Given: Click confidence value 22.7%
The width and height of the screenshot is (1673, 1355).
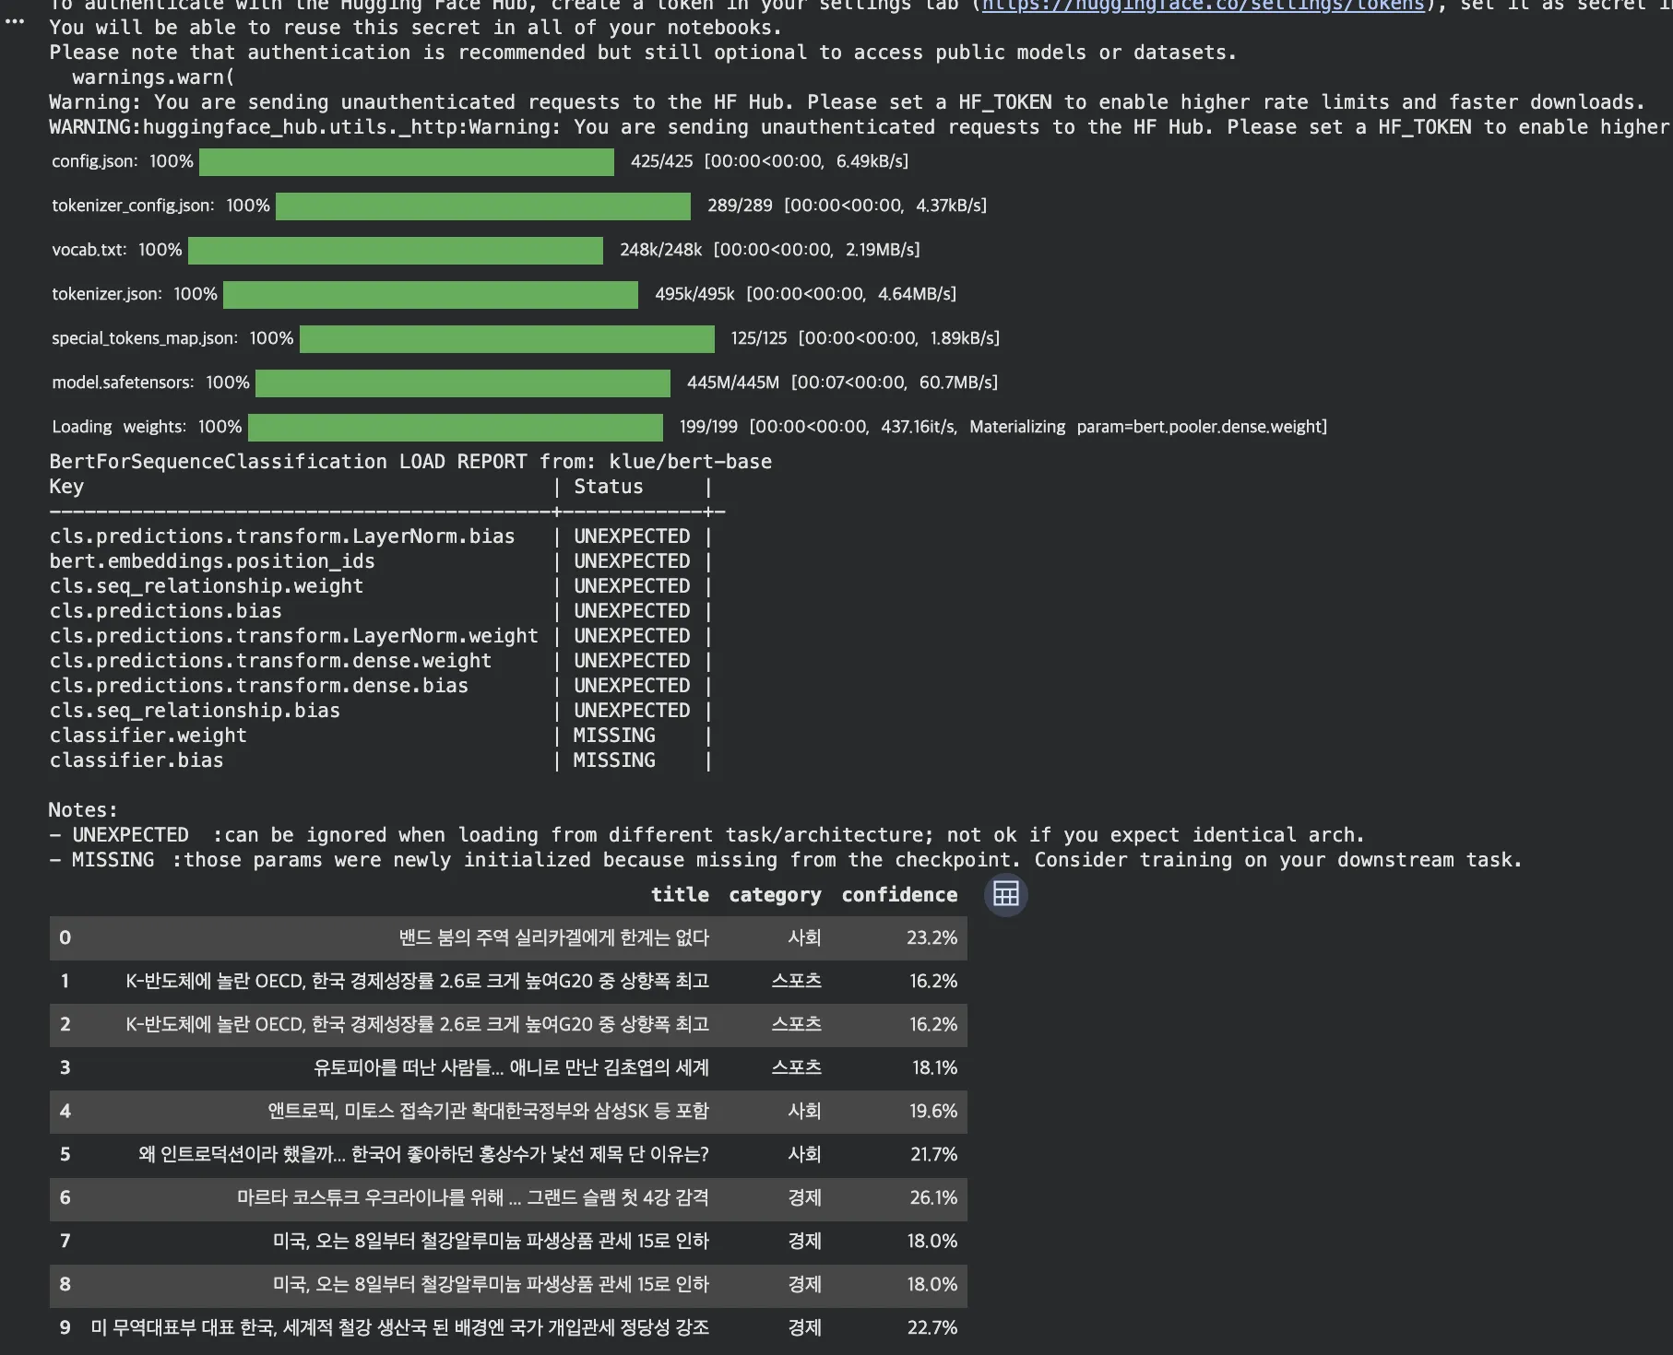Looking at the screenshot, I should (x=932, y=1327).
